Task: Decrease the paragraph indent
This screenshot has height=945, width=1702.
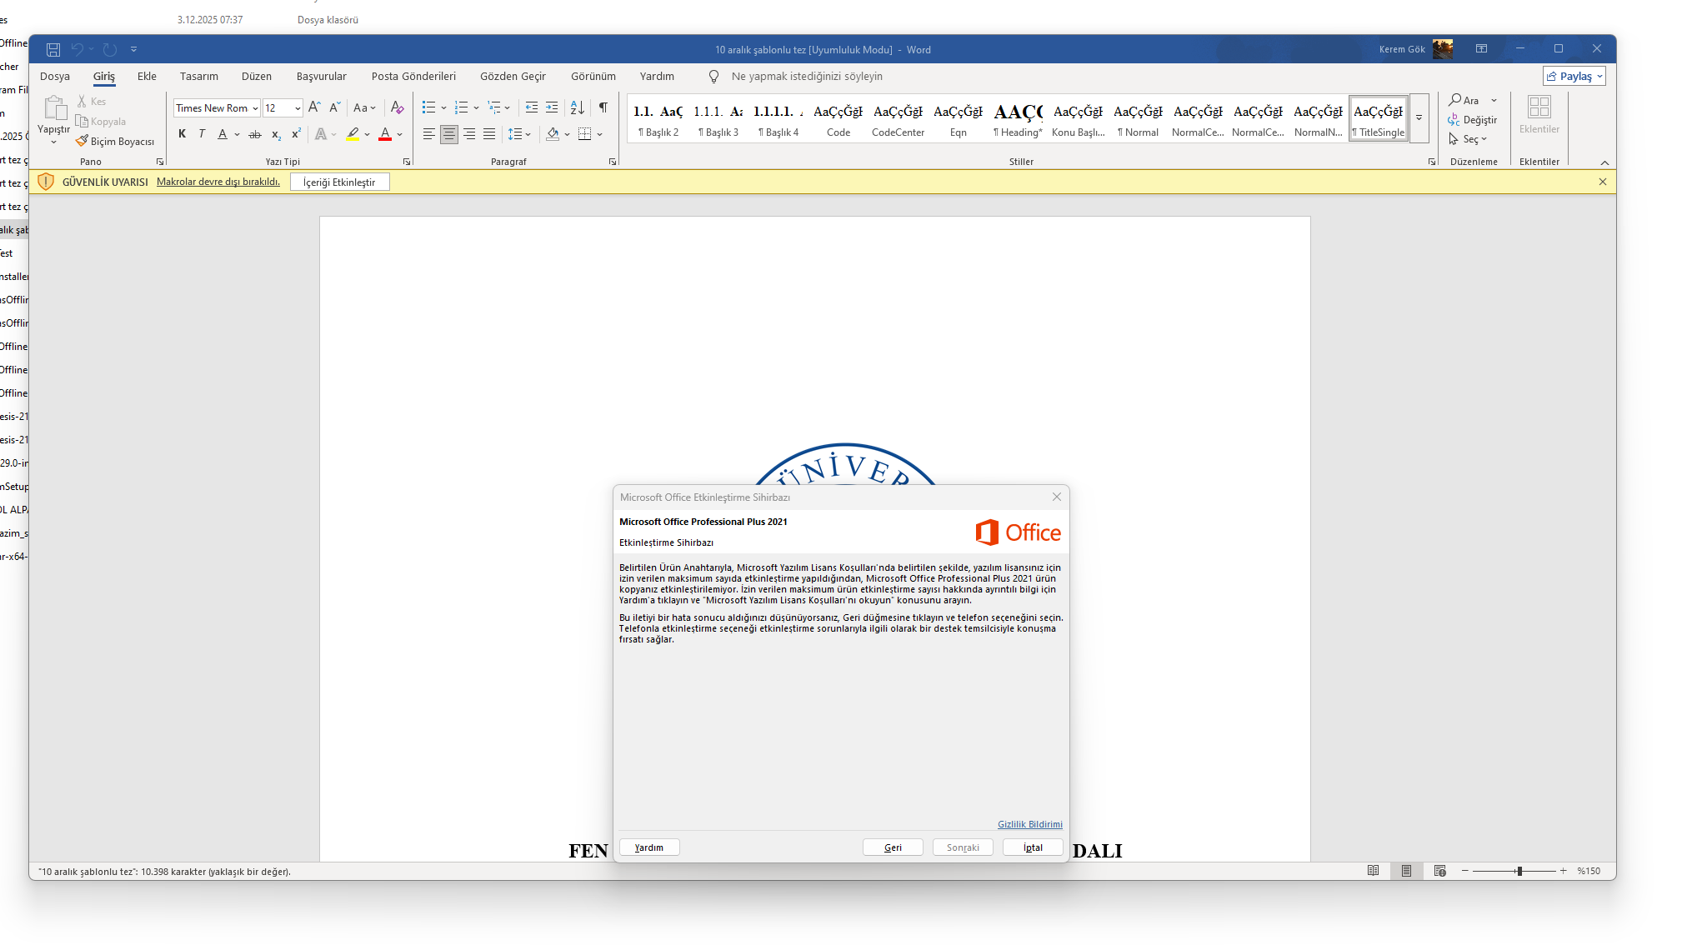Action: point(532,107)
